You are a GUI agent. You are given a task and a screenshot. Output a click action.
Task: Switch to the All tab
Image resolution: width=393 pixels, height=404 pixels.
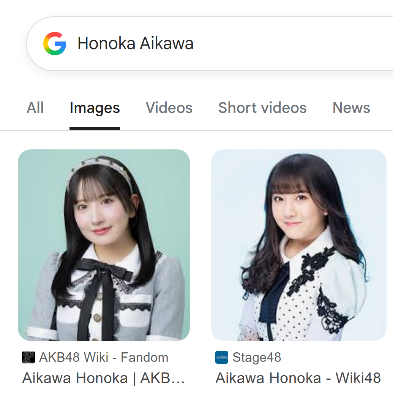[x=35, y=108]
